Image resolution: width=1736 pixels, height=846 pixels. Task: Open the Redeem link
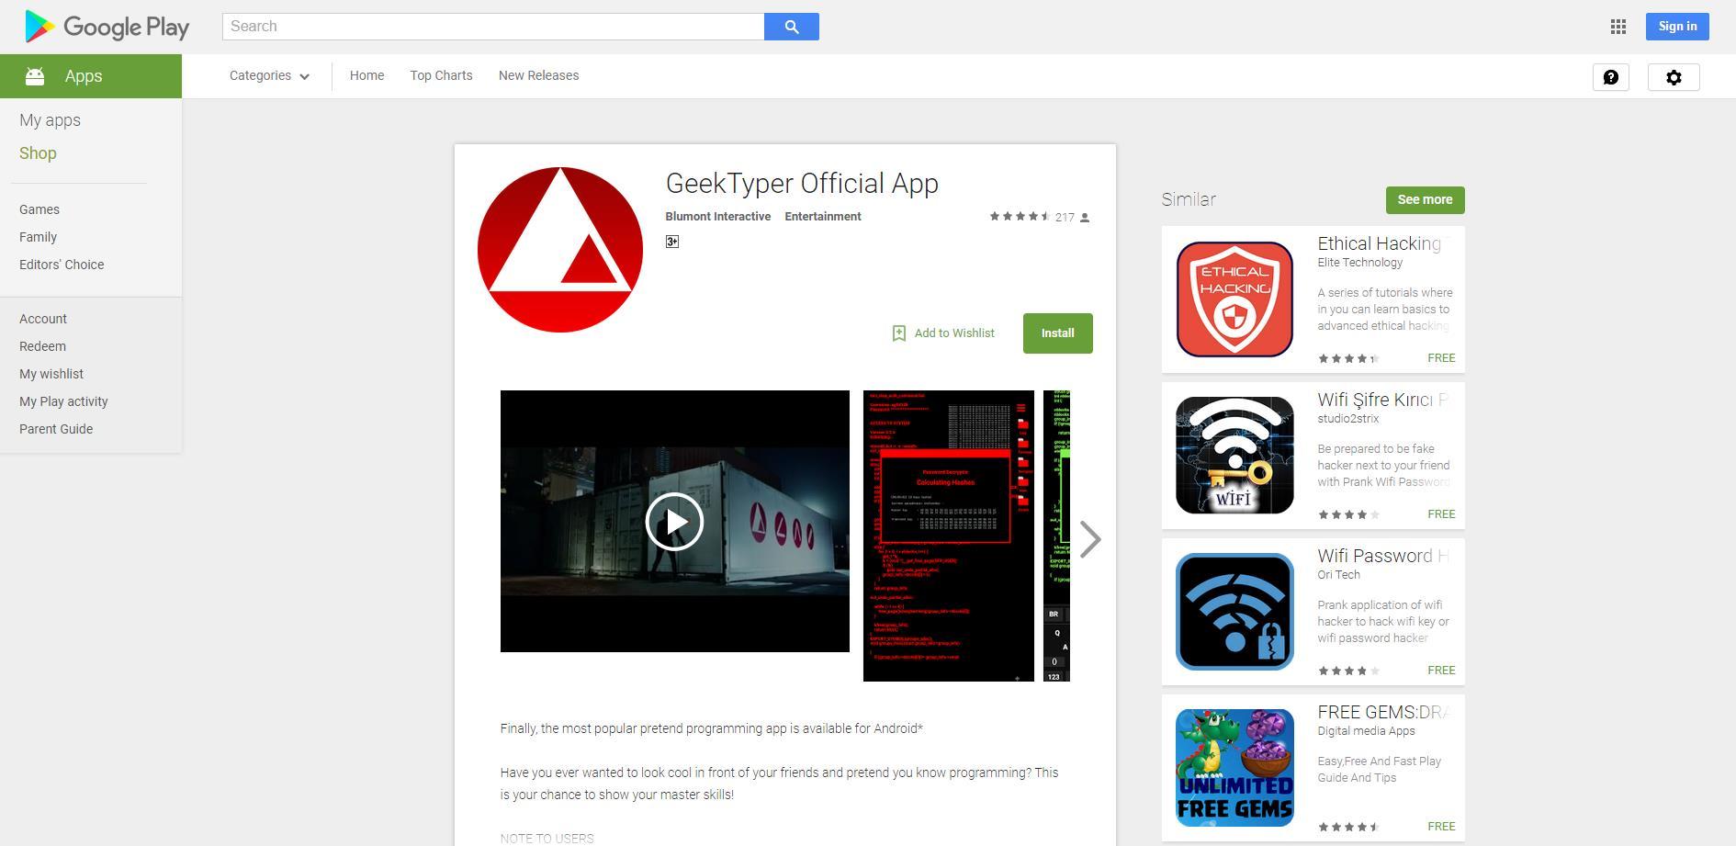click(42, 346)
